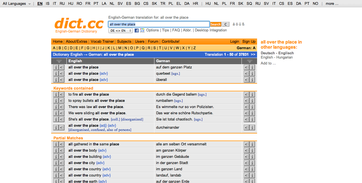
Task: Select letter Z in alphabet index
Action: (195, 48)
